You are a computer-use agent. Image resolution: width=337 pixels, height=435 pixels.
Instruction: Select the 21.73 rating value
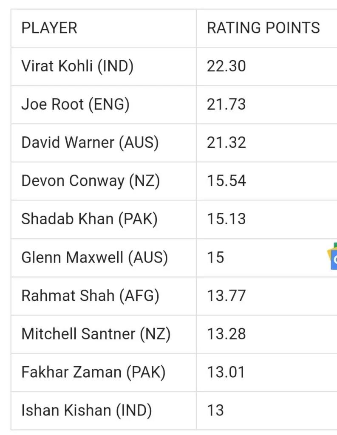pos(226,105)
